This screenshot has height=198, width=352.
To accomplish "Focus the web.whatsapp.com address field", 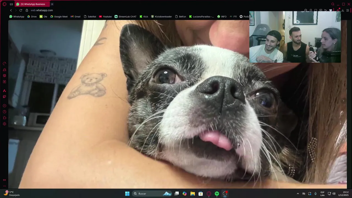I will 42,10.
